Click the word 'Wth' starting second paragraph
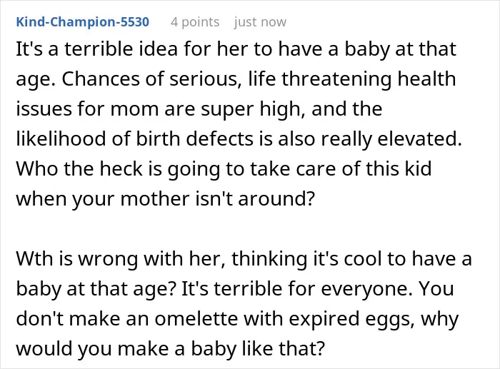The image size is (500, 369). click(x=34, y=259)
